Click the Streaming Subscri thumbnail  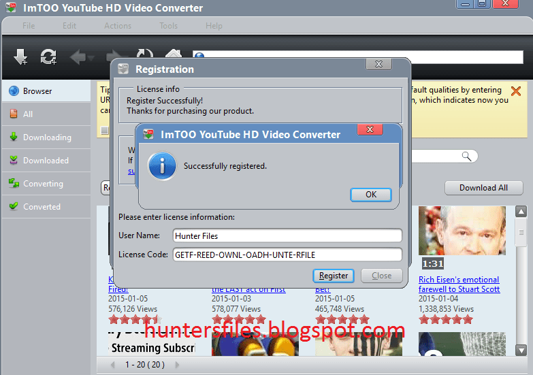152,344
